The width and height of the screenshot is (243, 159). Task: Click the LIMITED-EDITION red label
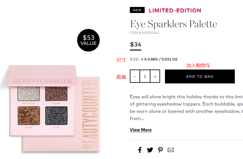click(x=175, y=11)
